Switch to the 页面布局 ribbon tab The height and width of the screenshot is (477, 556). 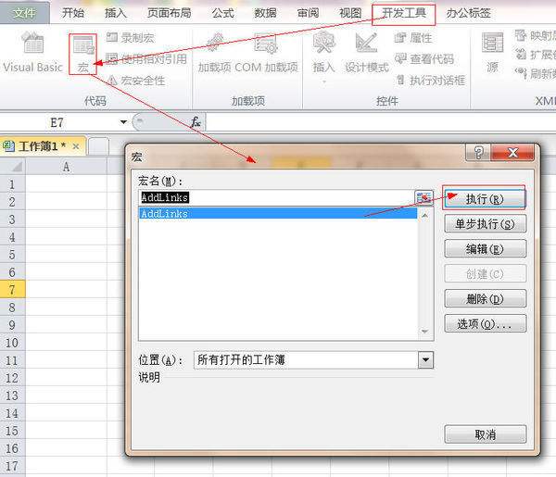[170, 13]
